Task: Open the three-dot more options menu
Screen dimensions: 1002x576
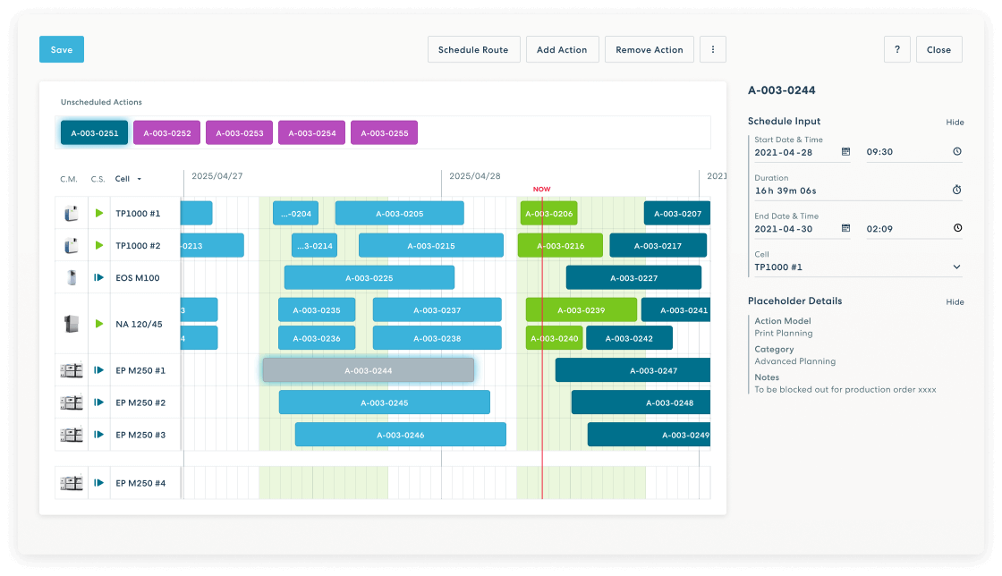Action: point(712,50)
